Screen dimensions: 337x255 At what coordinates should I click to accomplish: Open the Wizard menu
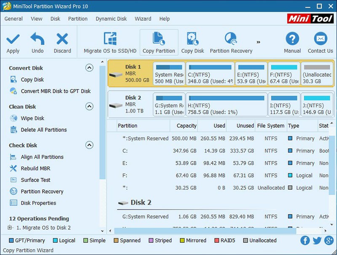(x=143, y=19)
